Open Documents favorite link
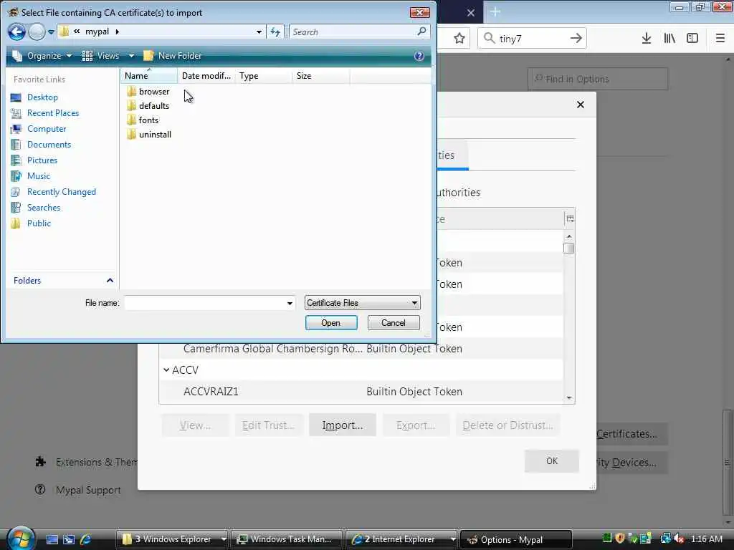 coord(49,145)
